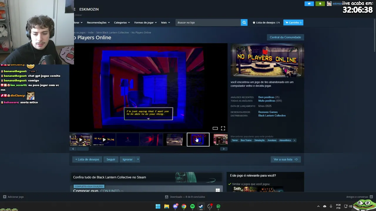
Task: Enter fullscreen on the media viewer
Action: coord(223,128)
